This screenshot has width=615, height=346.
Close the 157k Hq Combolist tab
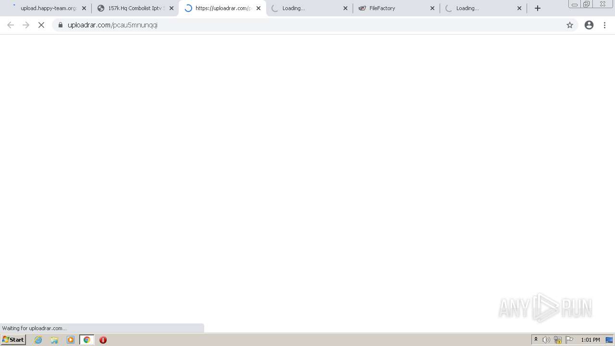172,8
